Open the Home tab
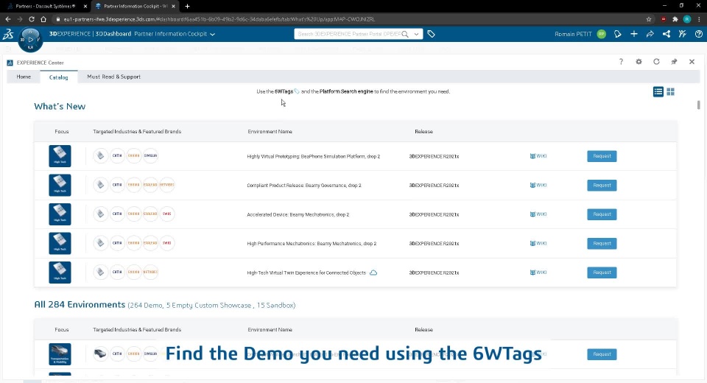The width and height of the screenshot is (707, 383). [x=24, y=77]
